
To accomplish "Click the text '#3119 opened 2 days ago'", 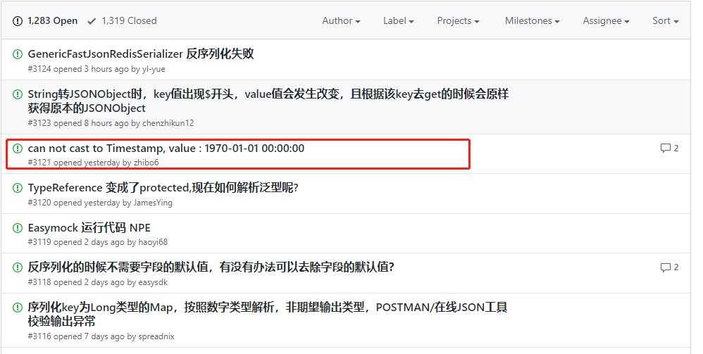I will (76, 242).
